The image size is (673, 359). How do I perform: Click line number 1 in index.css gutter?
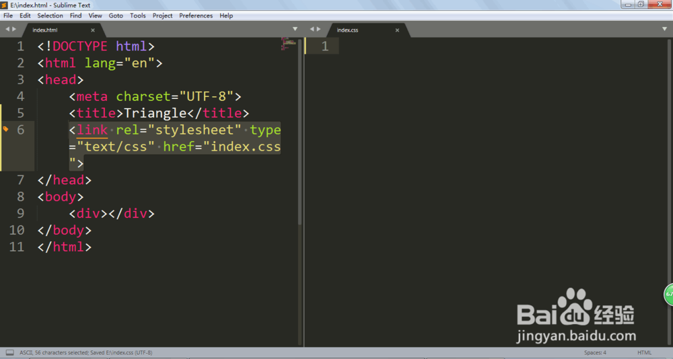tap(325, 46)
